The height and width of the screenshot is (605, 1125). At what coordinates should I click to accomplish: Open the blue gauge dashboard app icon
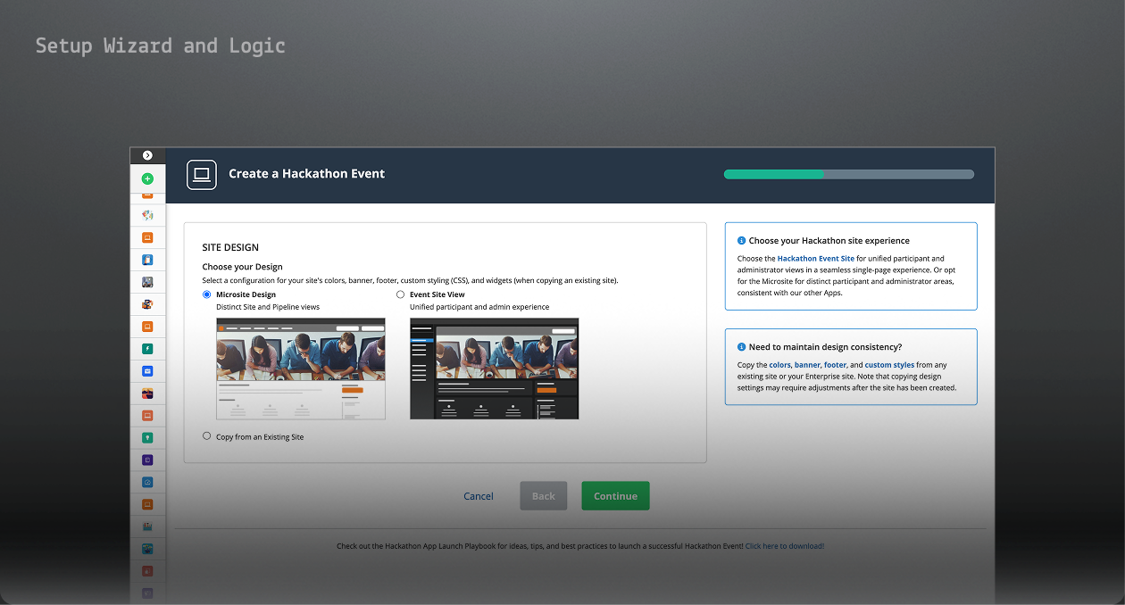click(x=147, y=483)
